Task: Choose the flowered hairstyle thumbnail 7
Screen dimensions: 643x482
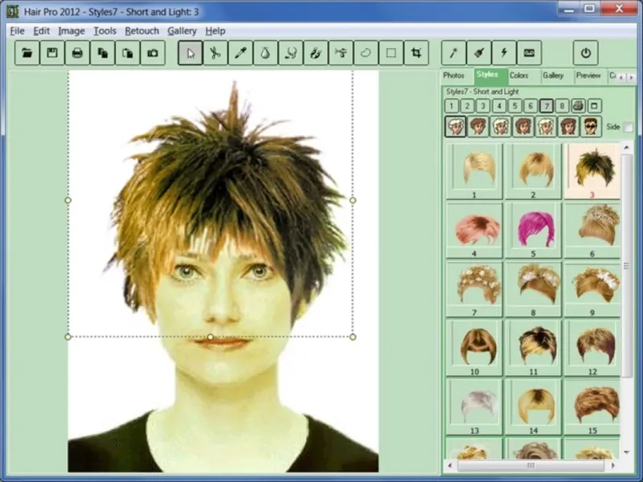Action: [x=474, y=289]
